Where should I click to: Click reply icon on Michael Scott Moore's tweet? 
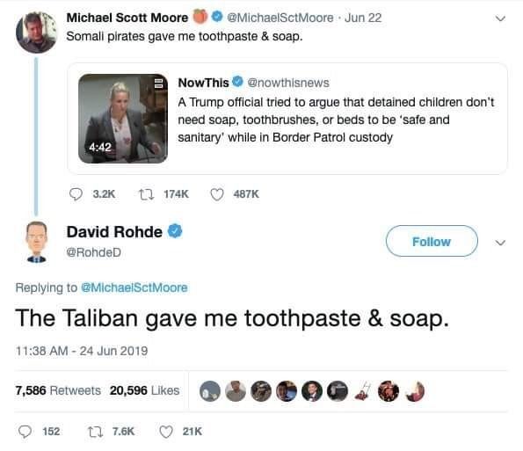[x=76, y=194]
